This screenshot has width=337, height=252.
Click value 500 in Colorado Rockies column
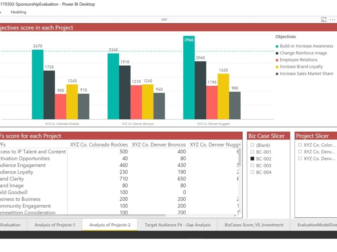click(x=124, y=152)
